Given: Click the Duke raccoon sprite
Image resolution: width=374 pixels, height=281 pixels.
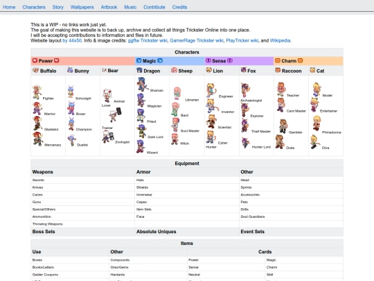Looking at the screenshot, I should pos(280,142).
